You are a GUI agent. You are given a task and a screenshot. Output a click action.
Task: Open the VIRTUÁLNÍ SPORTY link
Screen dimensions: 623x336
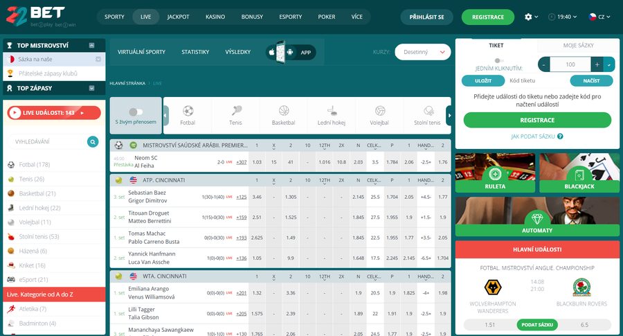coord(141,52)
